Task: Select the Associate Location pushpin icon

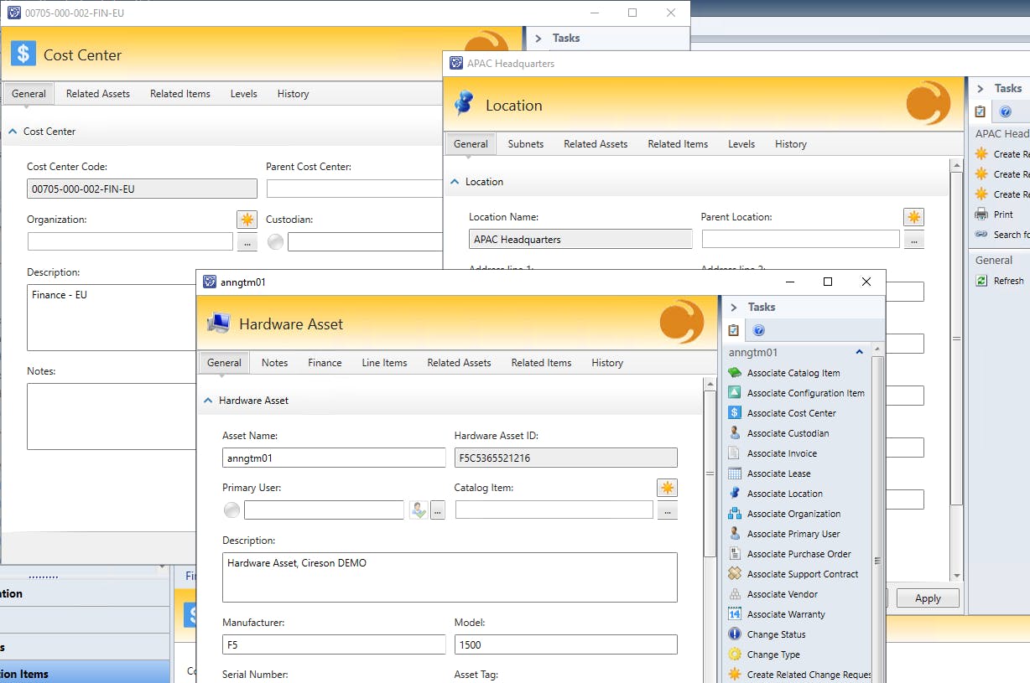Action: coord(735,494)
